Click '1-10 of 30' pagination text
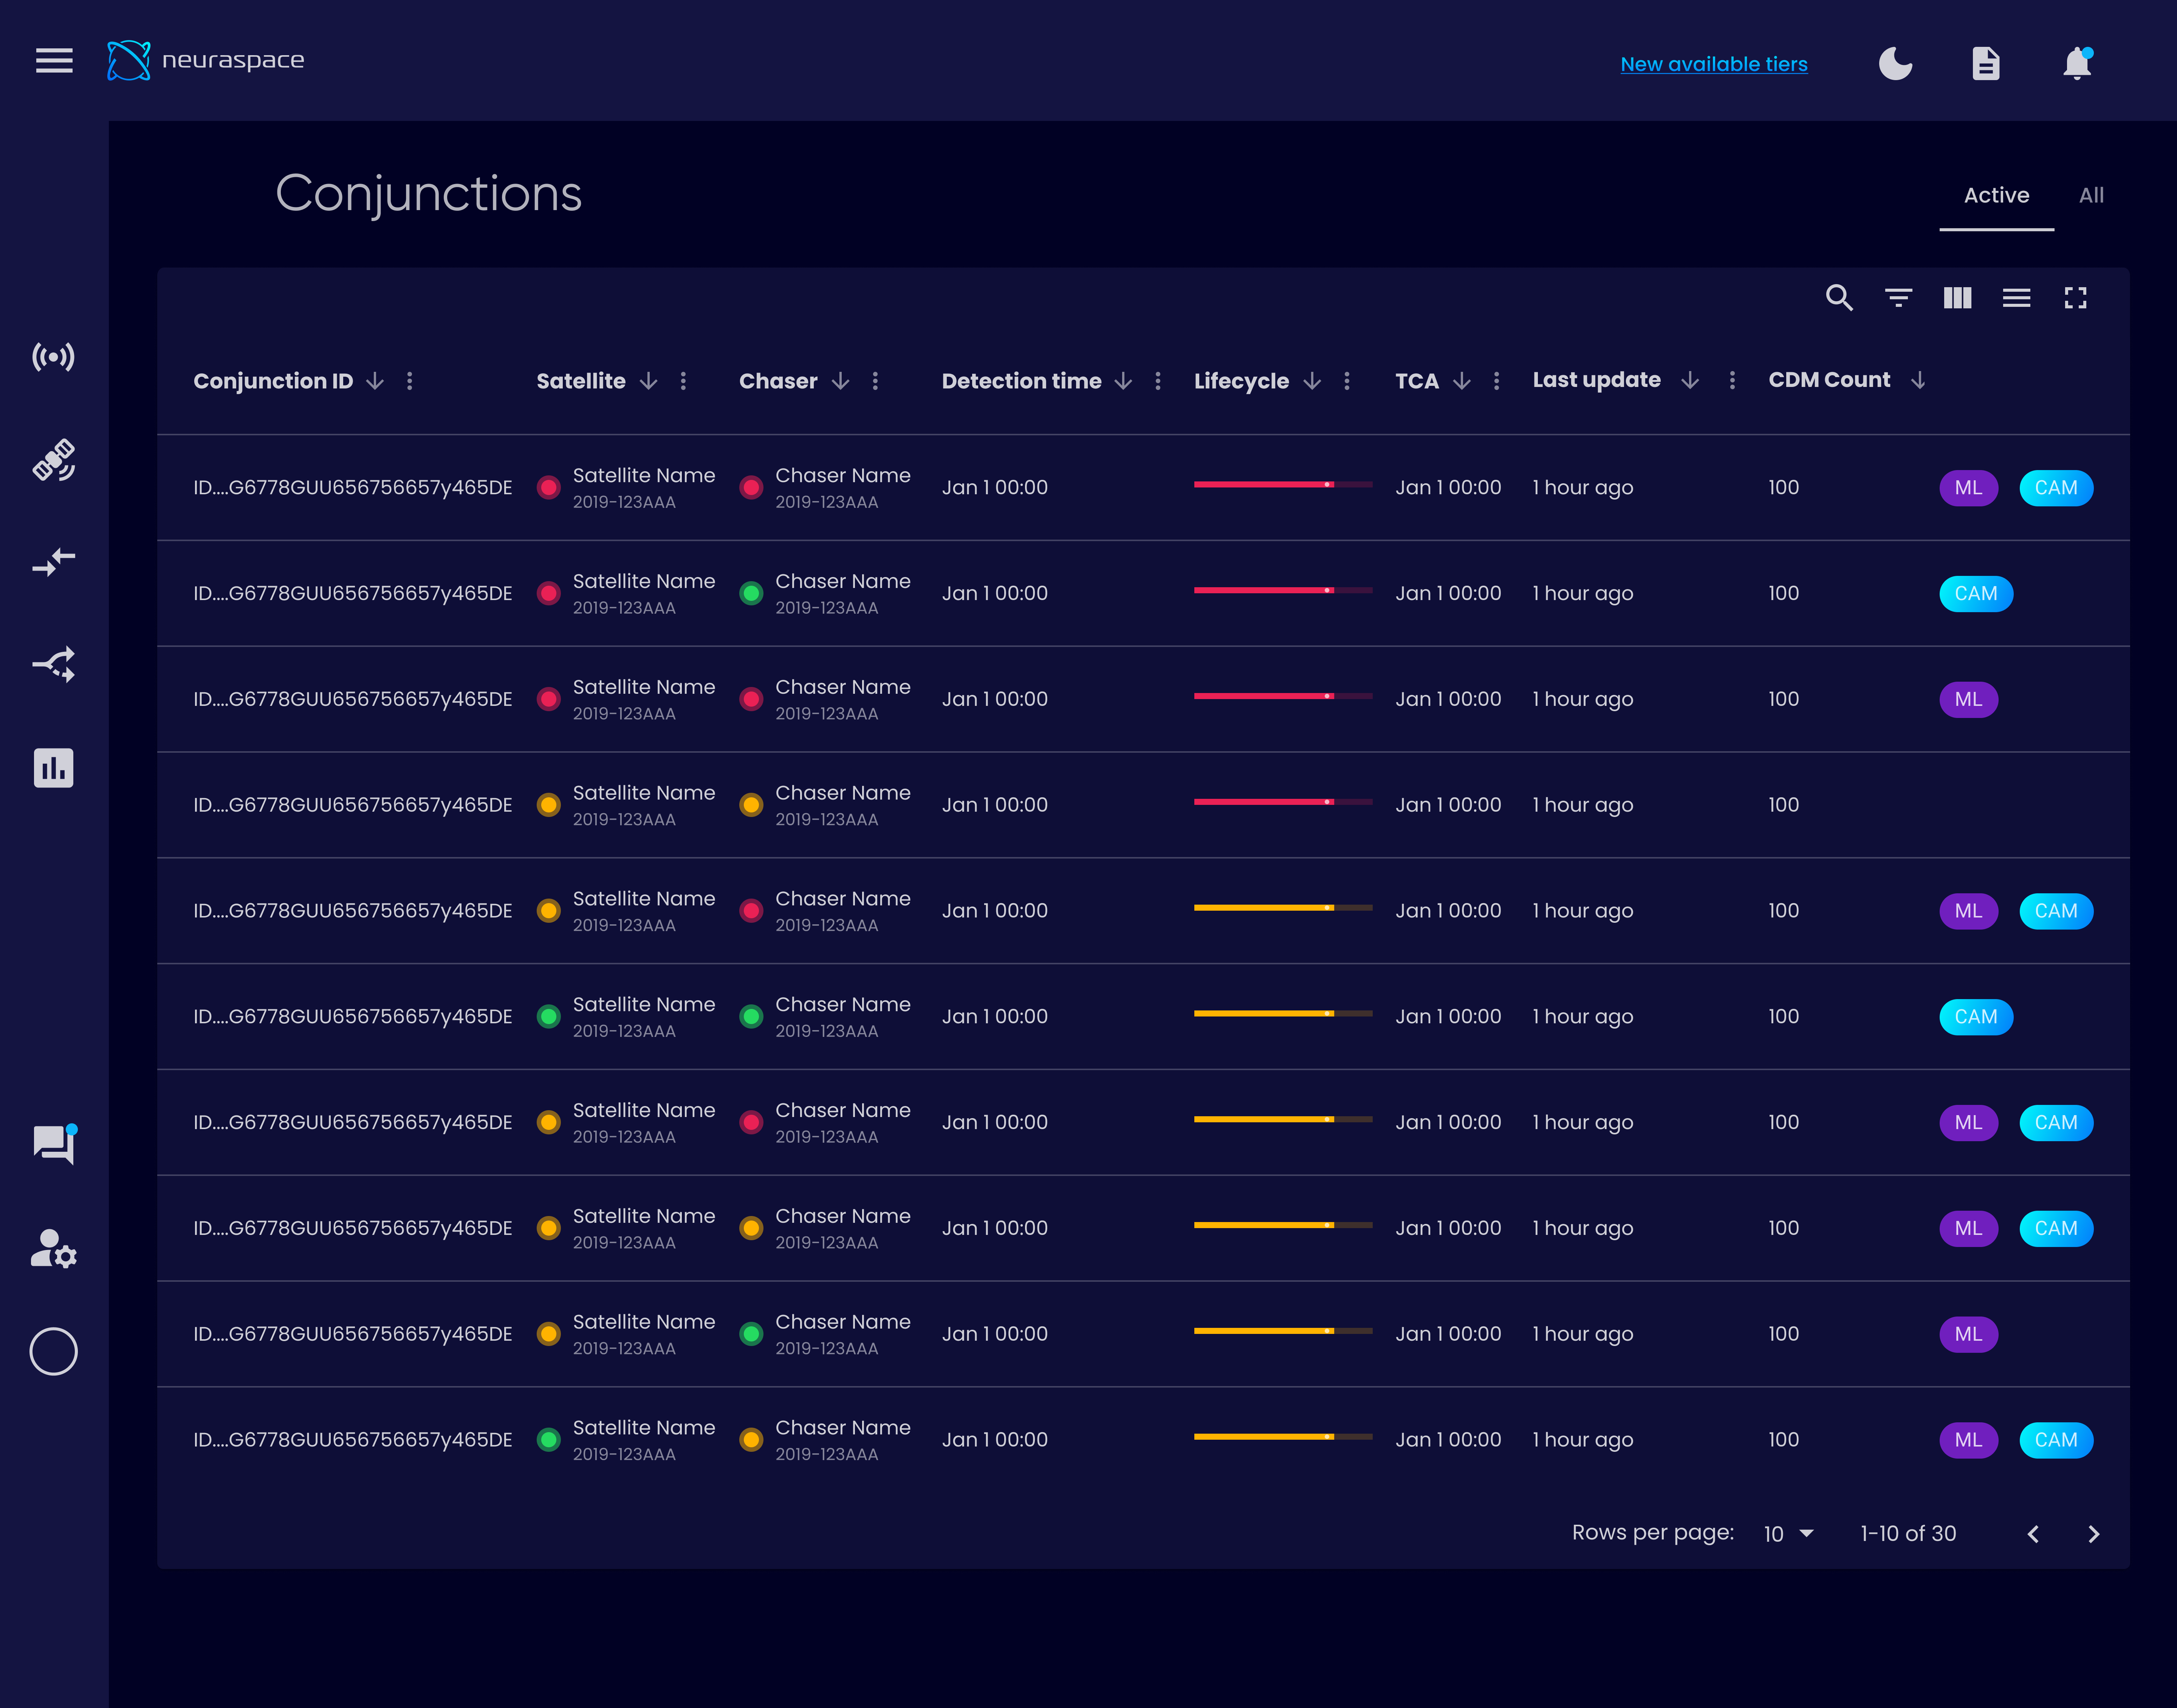 click(x=1908, y=1534)
